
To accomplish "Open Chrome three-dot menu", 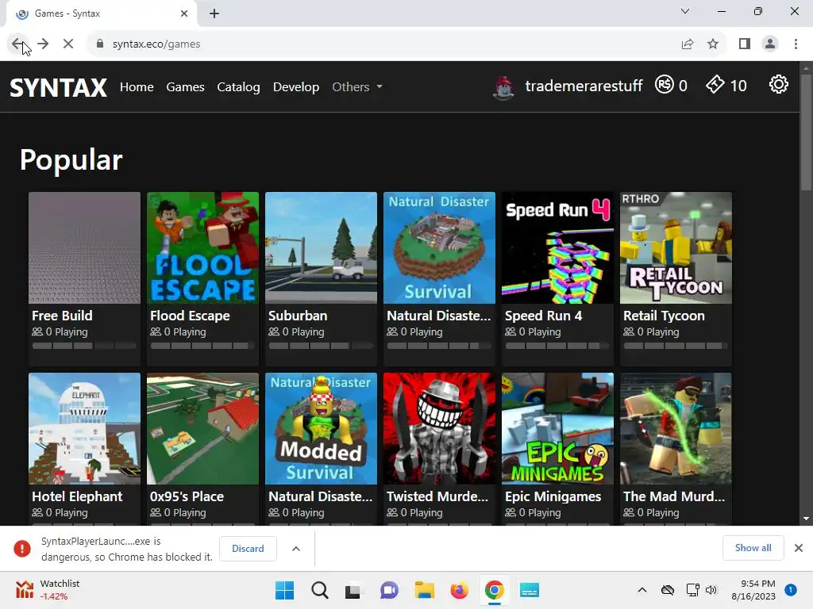I will coord(796,44).
